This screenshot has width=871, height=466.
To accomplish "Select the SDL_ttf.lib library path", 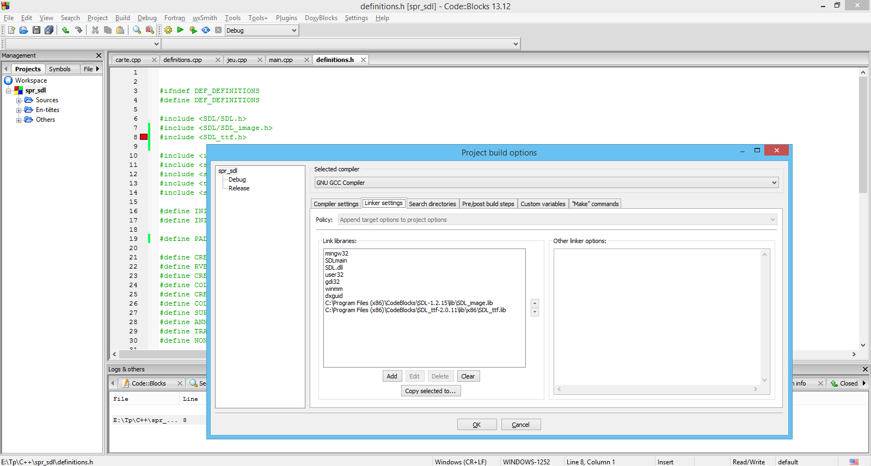I will [415, 310].
